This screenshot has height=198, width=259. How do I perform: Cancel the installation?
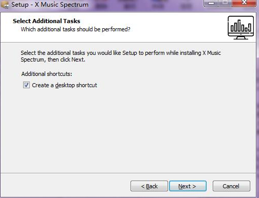231,186
